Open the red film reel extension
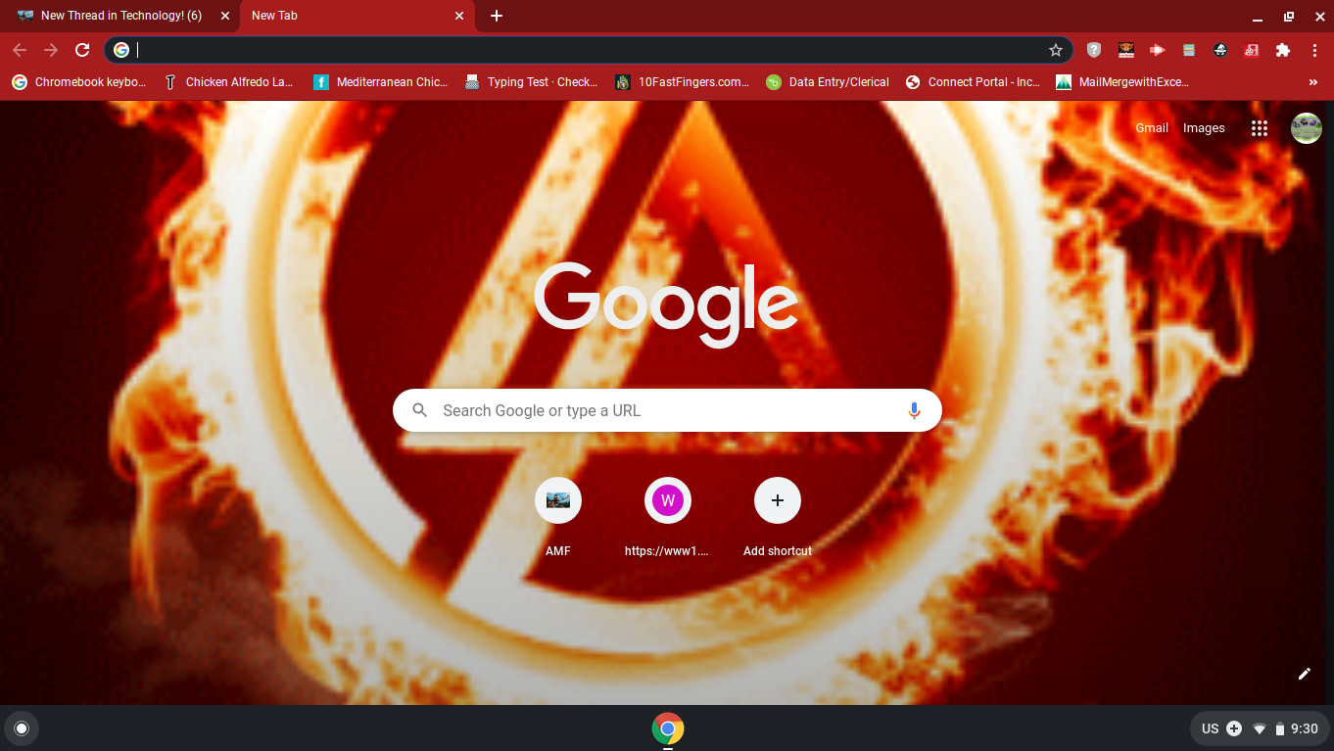 [1251, 50]
